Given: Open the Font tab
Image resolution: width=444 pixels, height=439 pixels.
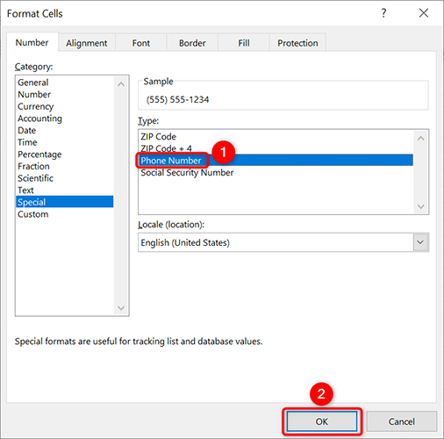Looking at the screenshot, I should coord(141,43).
